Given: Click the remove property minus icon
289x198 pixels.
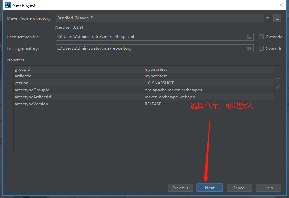Looking at the screenshot, I should (278, 78).
